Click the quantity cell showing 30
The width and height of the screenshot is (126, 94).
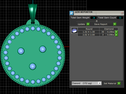click(103, 32)
